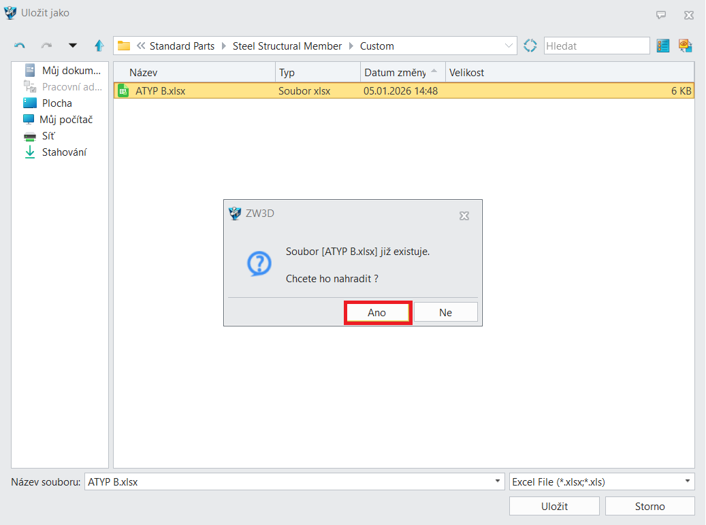Sort files by Velikost column
This screenshot has height=525, width=706.
click(570, 73)
